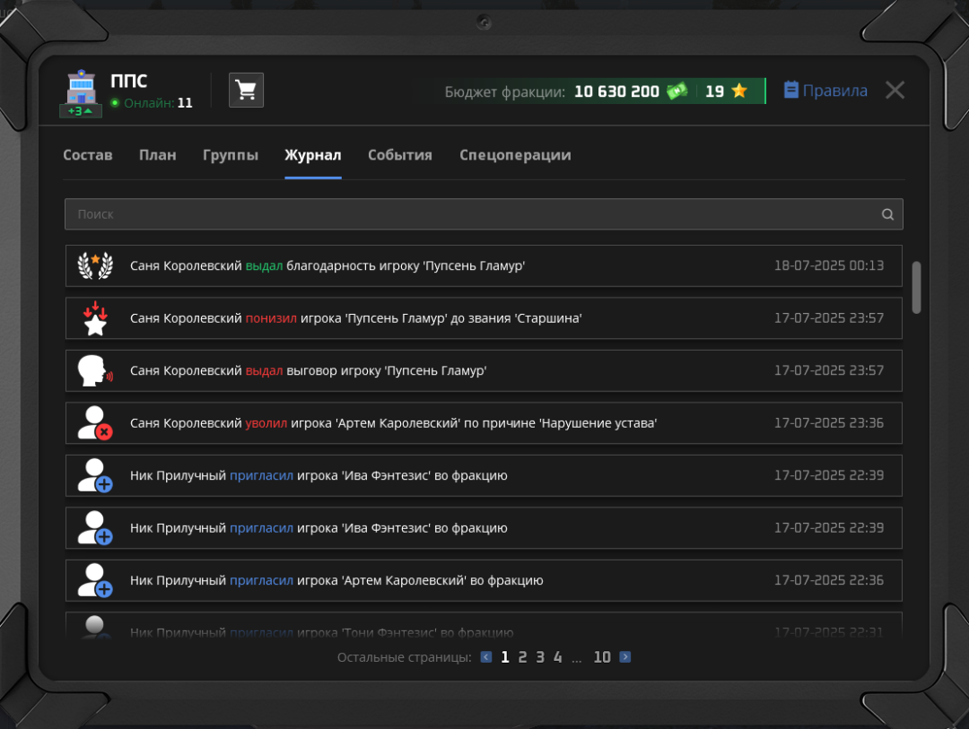Select the 'выдал выговор' Пупсень Гламур entry
This screenshot has width=969, height=729.
pos(484,370)
